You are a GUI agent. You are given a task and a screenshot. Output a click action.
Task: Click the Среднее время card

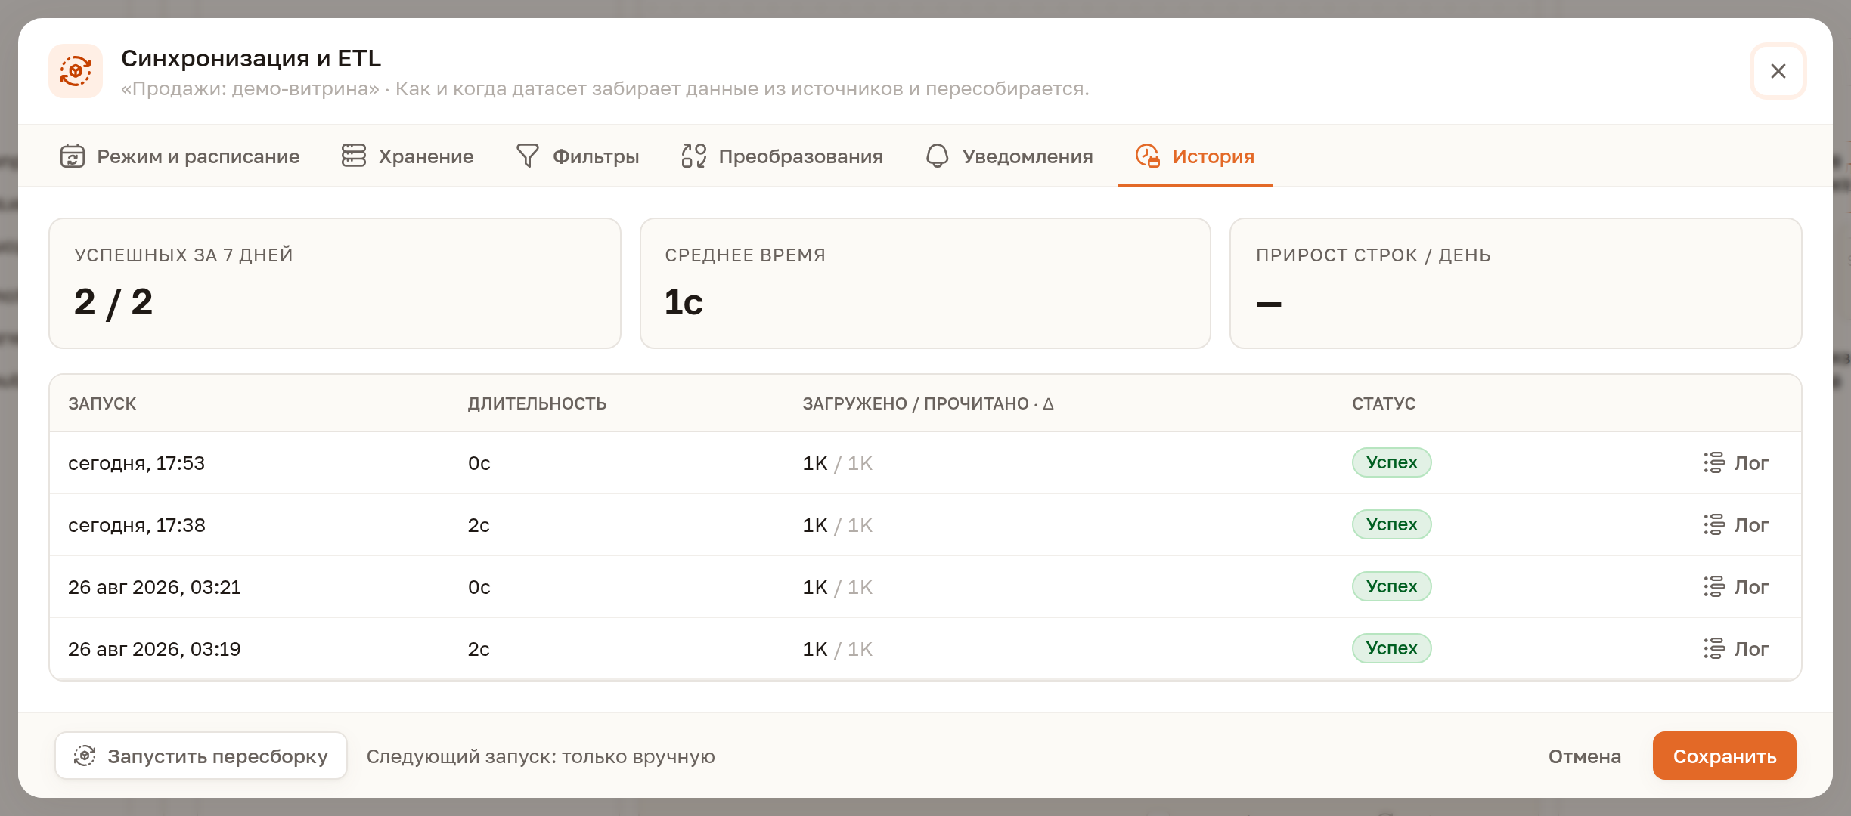925,283
